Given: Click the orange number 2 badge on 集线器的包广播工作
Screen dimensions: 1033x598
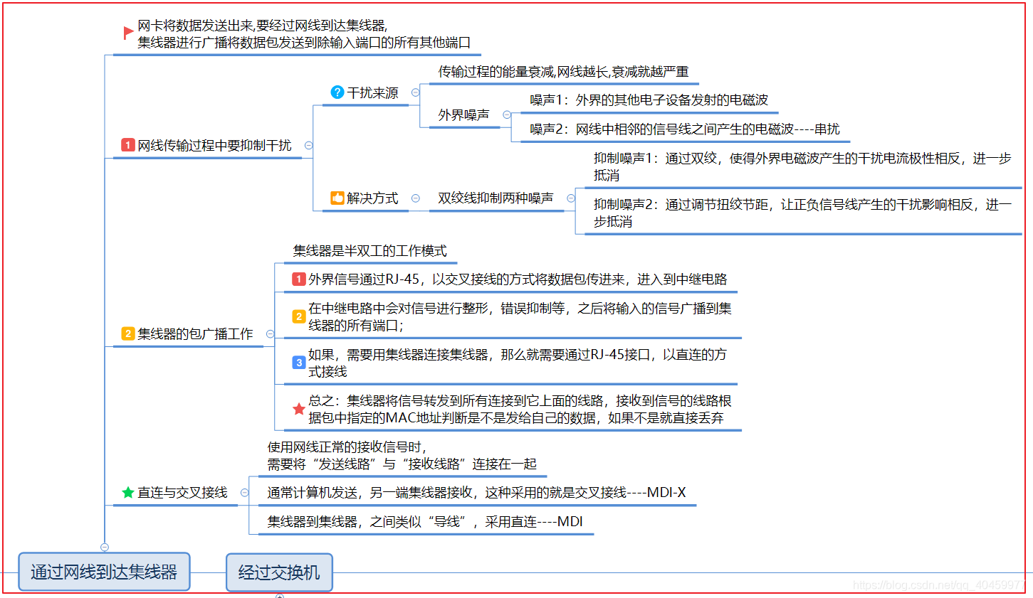Looking at the screenshot, I should 128,333.
